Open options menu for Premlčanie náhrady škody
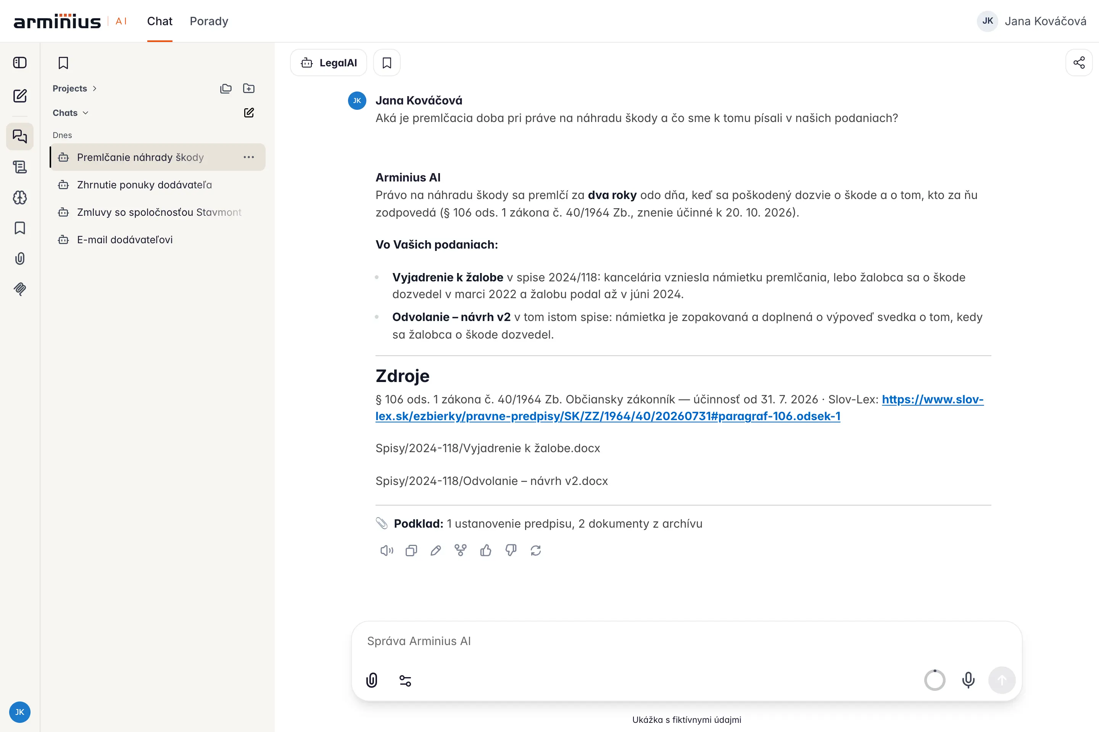This screenshot has width=1099, height=732. coord(248,157)
